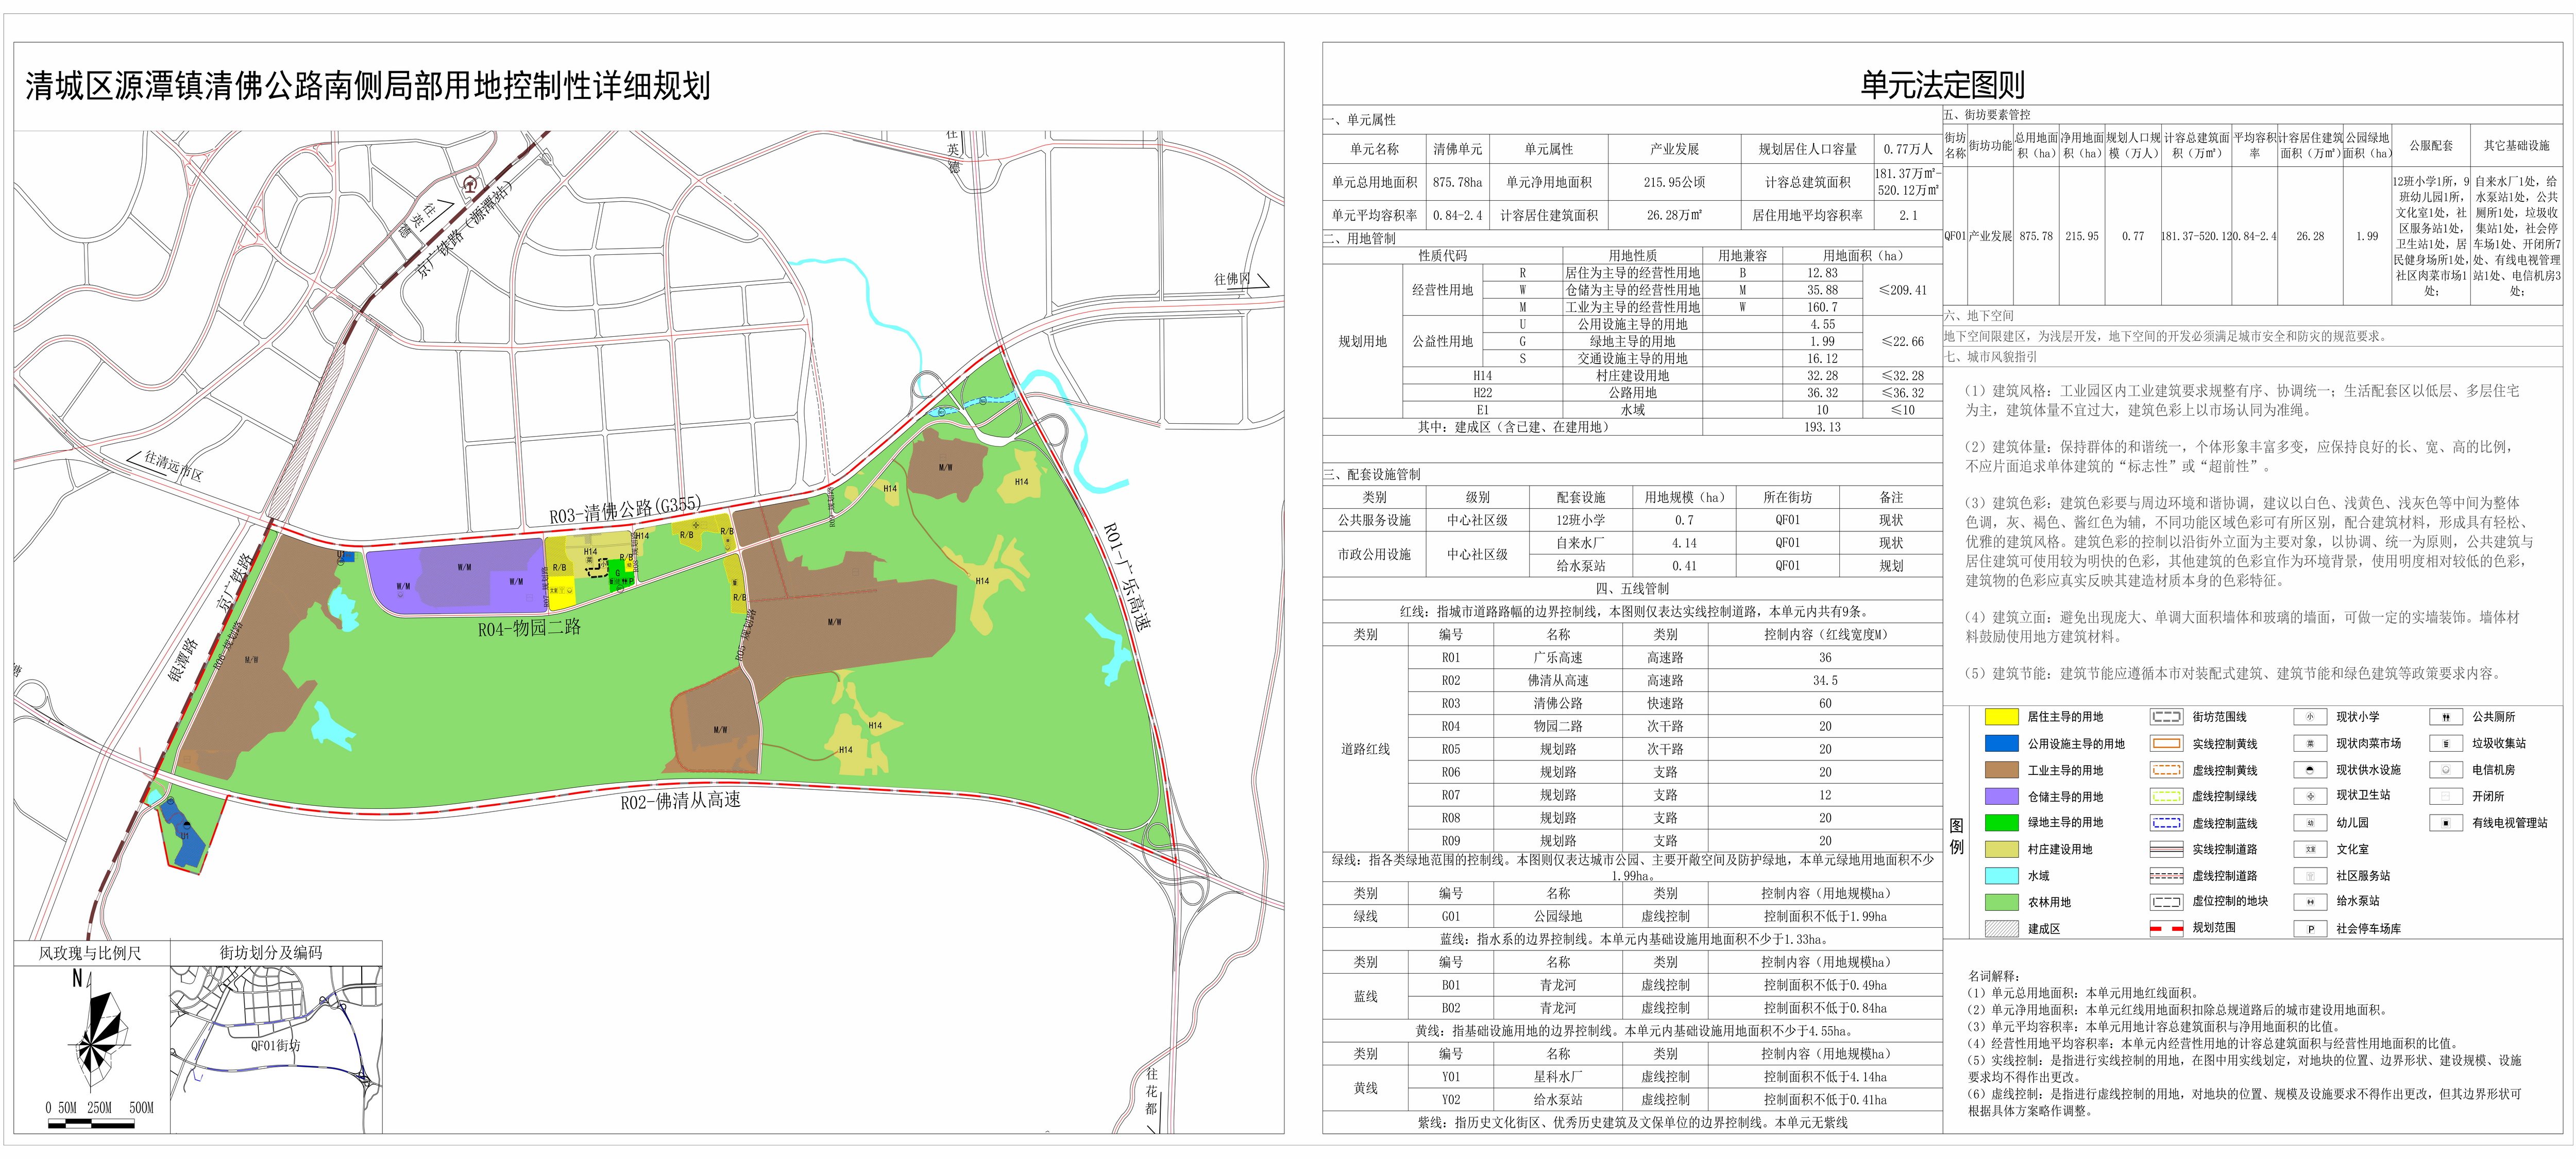Click the 三、配套设施管制 section header
The height and width of the screenshot is (1159, 2576).
[x=1372, y=475]
